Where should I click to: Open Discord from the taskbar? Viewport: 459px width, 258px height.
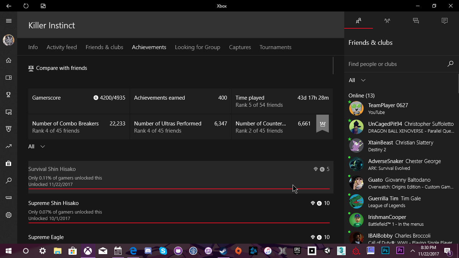point(148,251)
